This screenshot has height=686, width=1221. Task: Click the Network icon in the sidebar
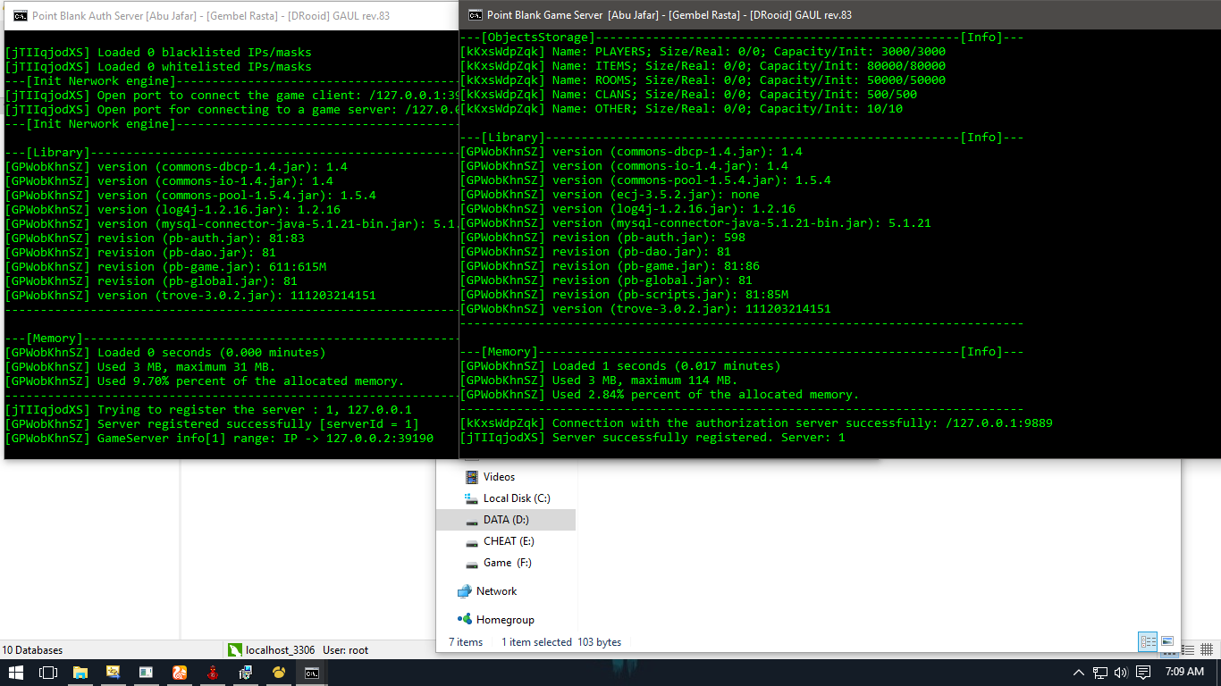pyautogui.click(x=464, y=591)
